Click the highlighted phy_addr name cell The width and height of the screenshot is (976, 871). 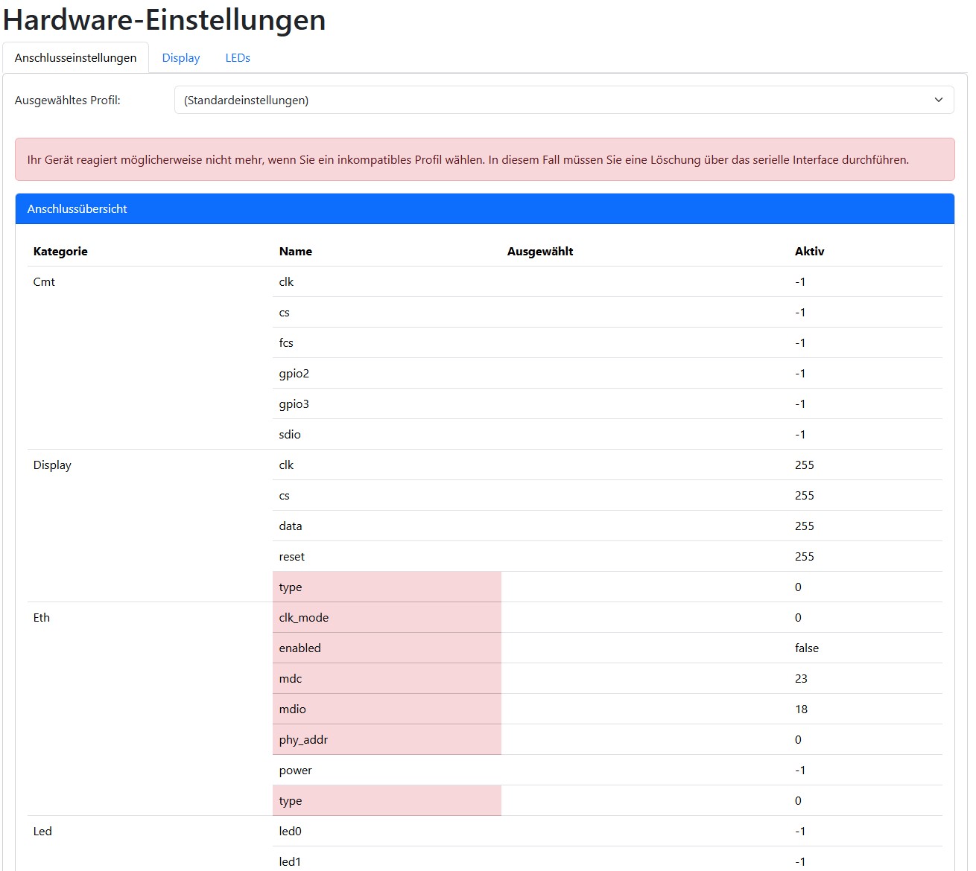[304, 740]
